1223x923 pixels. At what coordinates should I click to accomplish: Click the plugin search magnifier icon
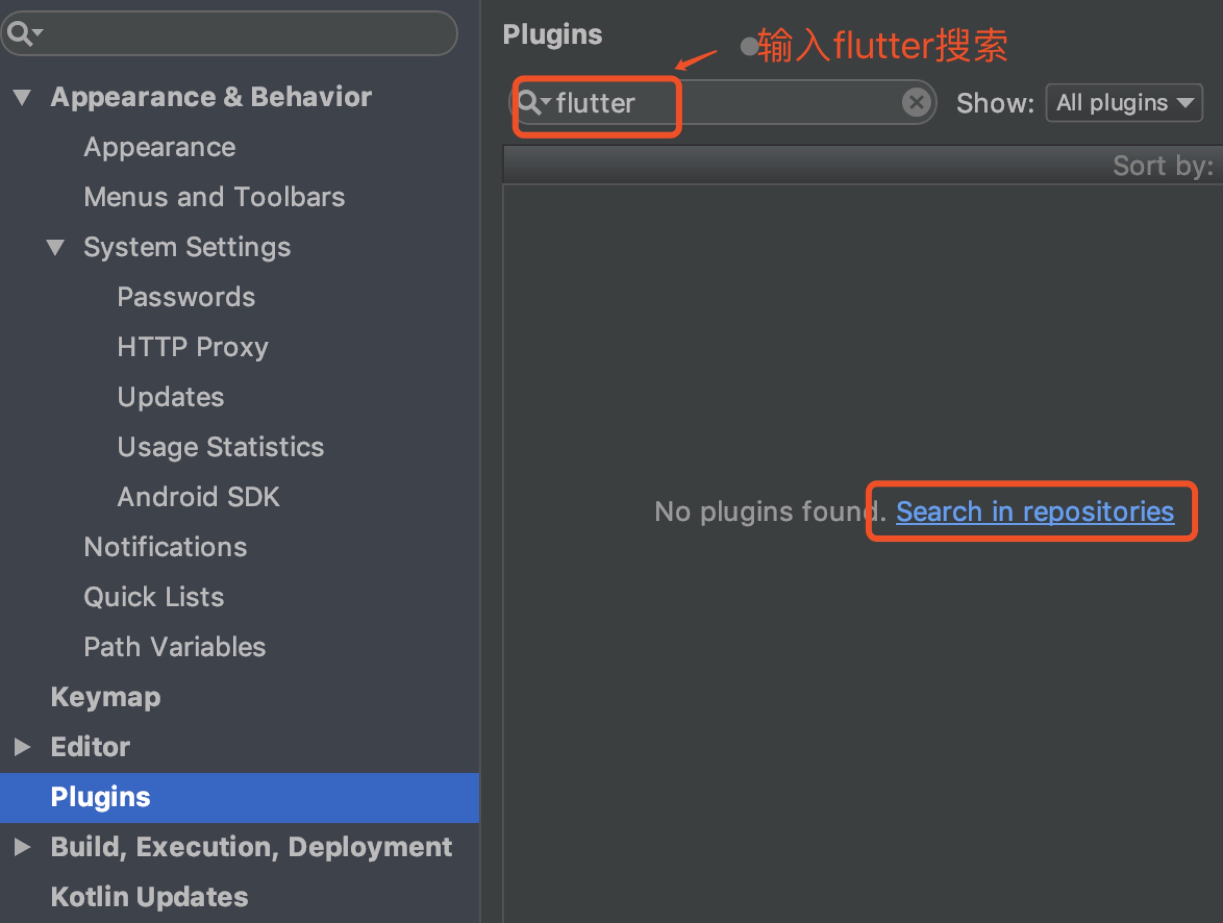coord(529,102)
